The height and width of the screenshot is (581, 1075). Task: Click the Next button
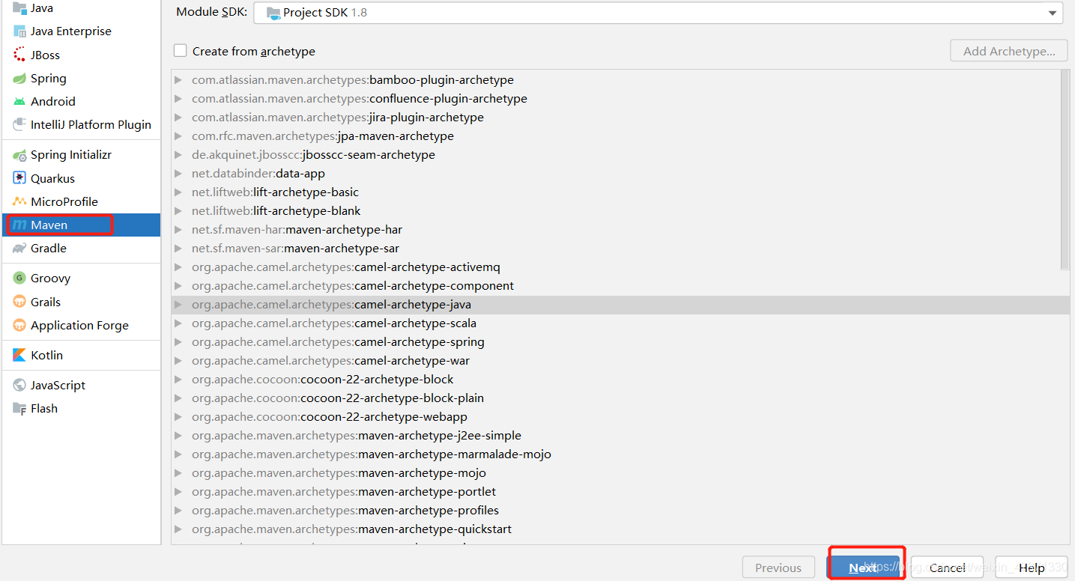coord(863,568)
